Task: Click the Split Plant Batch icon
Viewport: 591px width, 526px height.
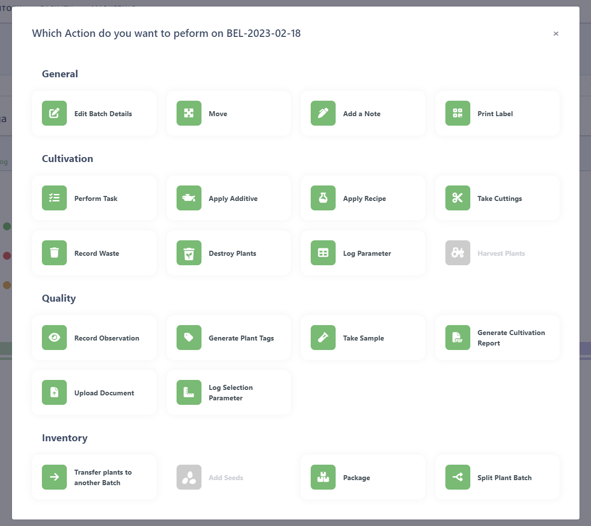Action: click(457, 477)
